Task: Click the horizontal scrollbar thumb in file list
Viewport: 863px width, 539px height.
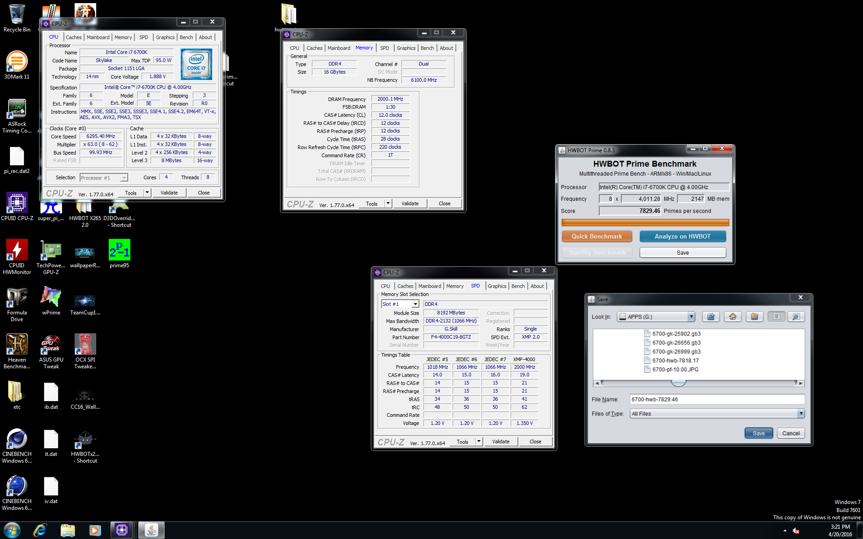Action: click(x=679, y=383)
